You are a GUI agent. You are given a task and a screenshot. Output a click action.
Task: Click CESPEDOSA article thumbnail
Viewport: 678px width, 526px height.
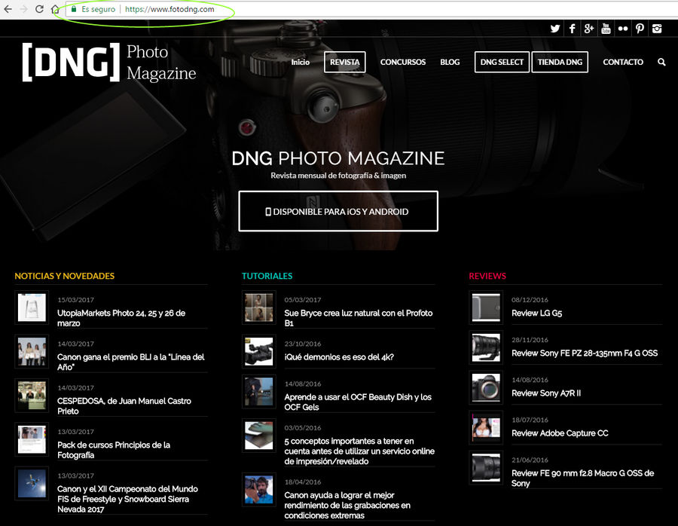[32, 396]
